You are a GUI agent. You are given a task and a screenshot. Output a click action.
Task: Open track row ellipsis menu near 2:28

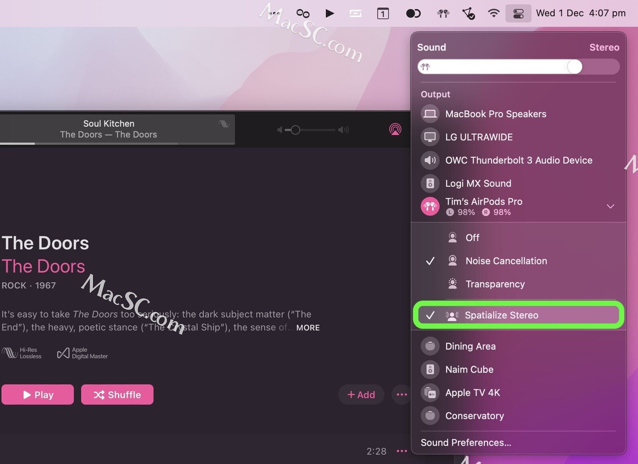click(402, 451)
